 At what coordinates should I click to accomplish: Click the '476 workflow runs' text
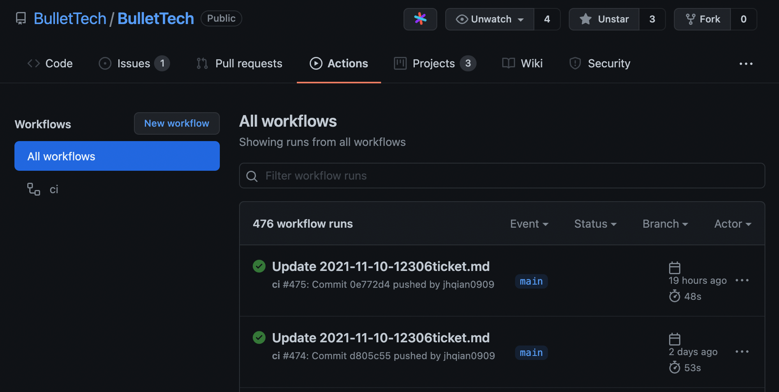pyautogui.click(x=303, y=224)
